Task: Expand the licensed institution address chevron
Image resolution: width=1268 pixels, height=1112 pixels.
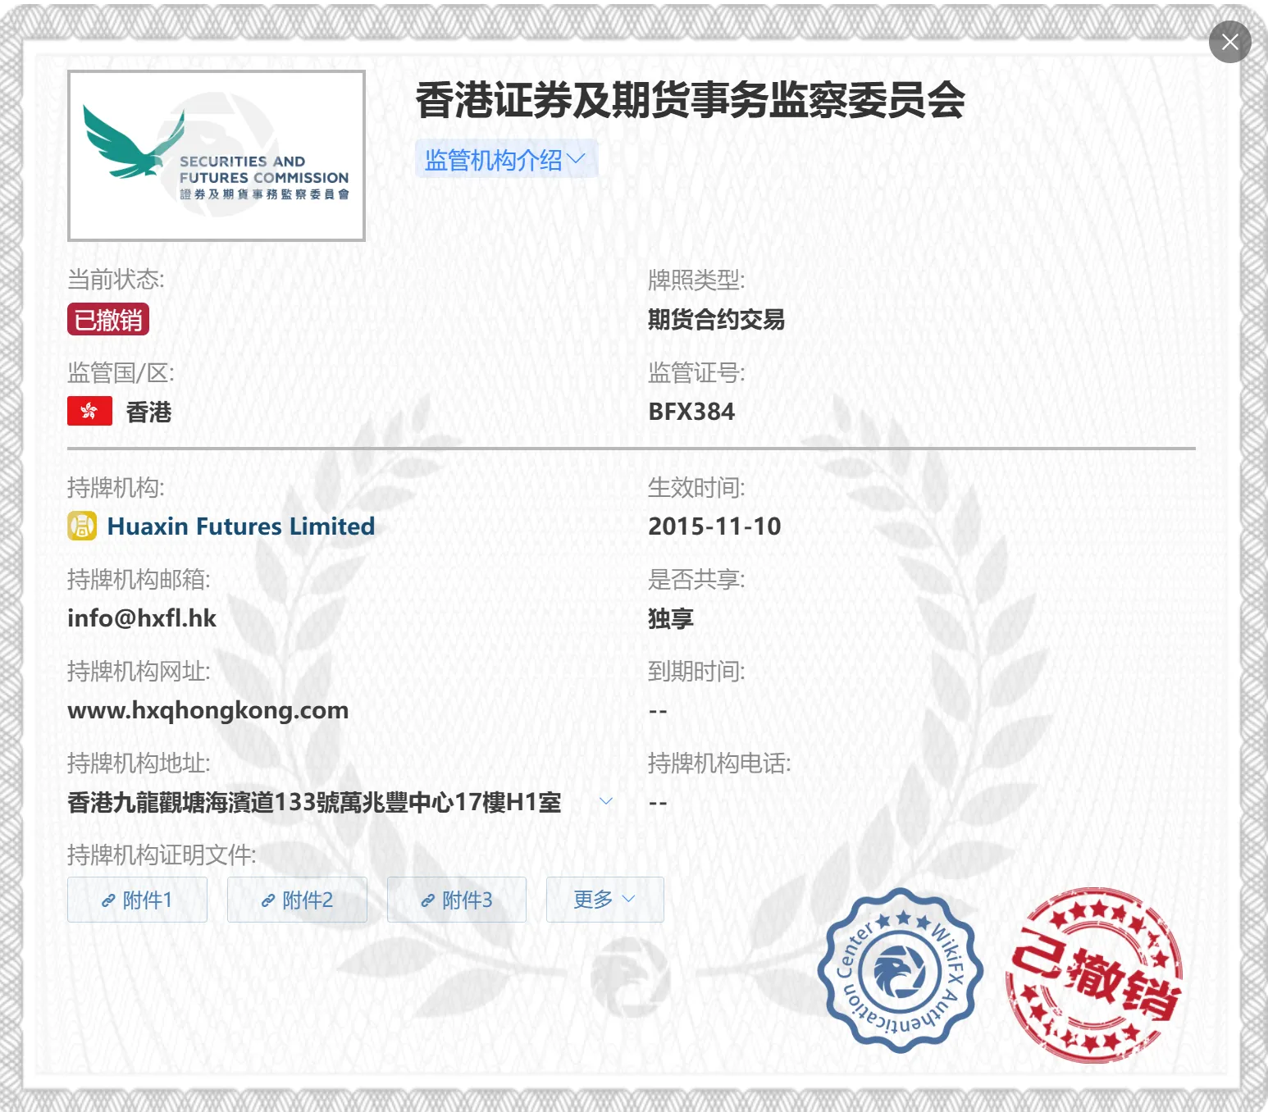Action: (x=606, y=801)
